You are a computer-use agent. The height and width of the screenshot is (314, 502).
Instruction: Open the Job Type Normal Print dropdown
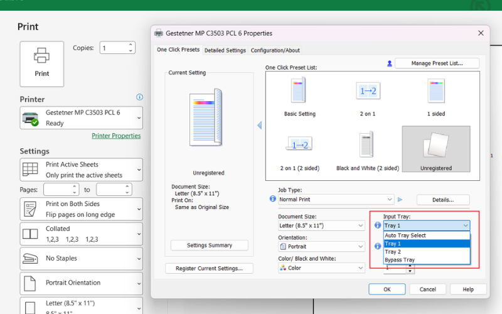pyautogui.click(x=336, y=199)
